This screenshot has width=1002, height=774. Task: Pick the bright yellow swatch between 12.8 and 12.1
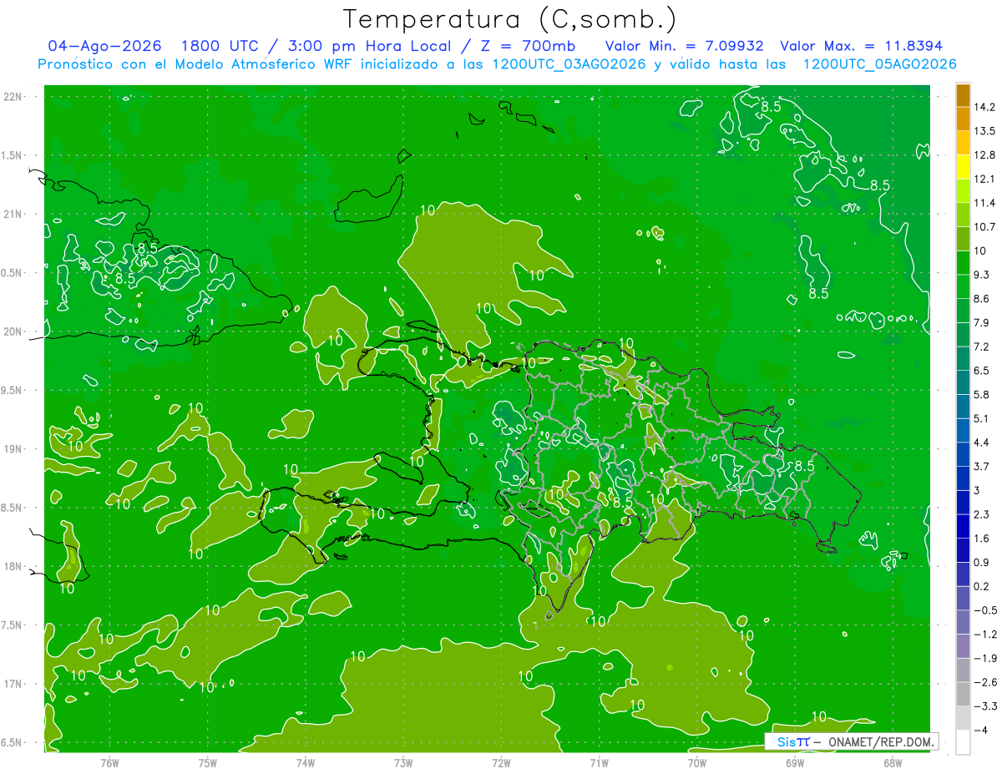point(963,167)
